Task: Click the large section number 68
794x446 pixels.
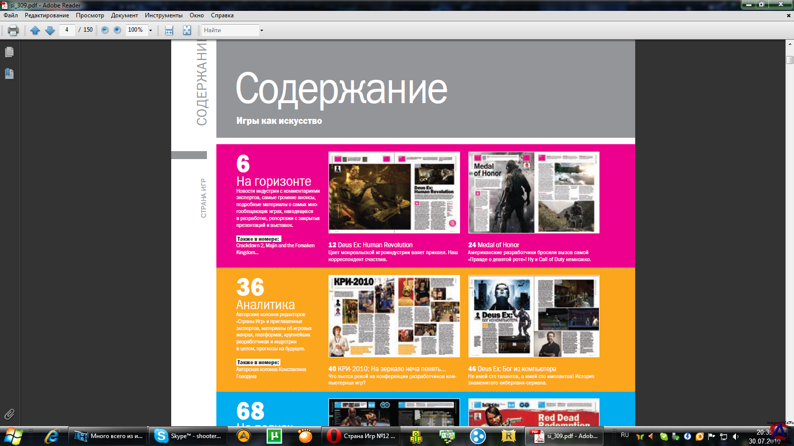Action: click(250, 411)
